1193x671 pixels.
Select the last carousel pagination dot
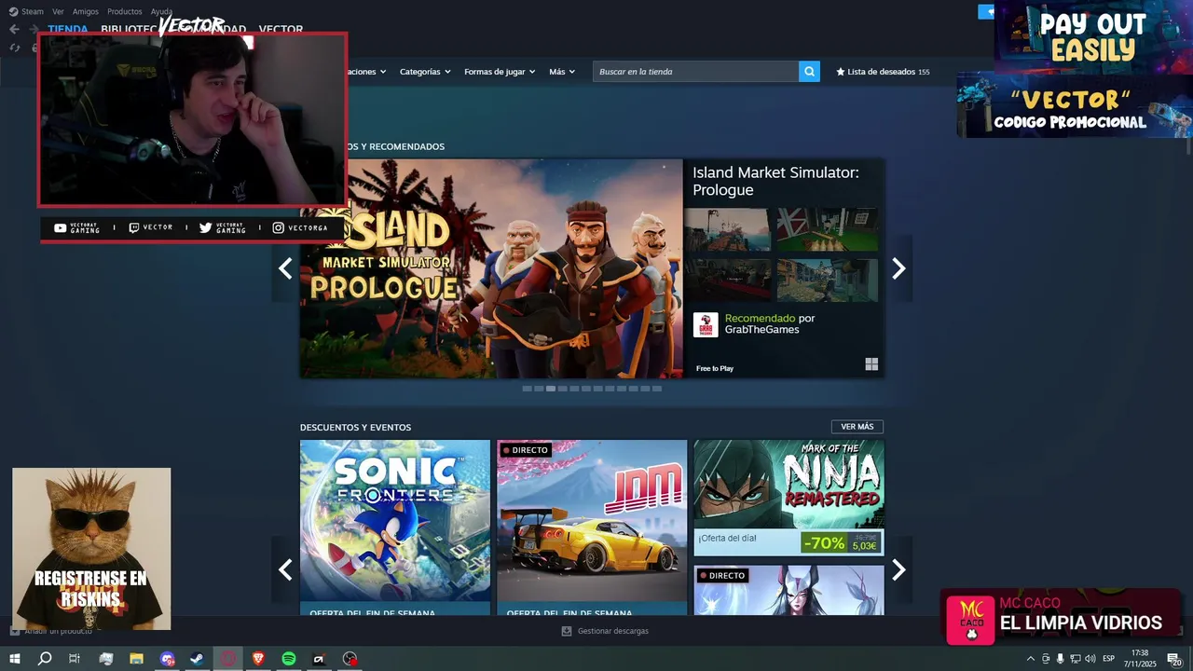point(657,389)
